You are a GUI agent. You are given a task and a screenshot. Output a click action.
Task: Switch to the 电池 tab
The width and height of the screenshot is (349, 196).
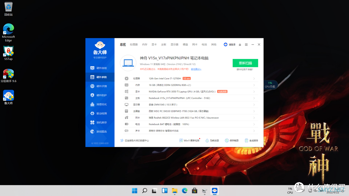(x=204, y=44)
